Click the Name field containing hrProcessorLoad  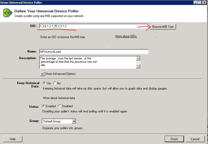(x=94, y=52)
